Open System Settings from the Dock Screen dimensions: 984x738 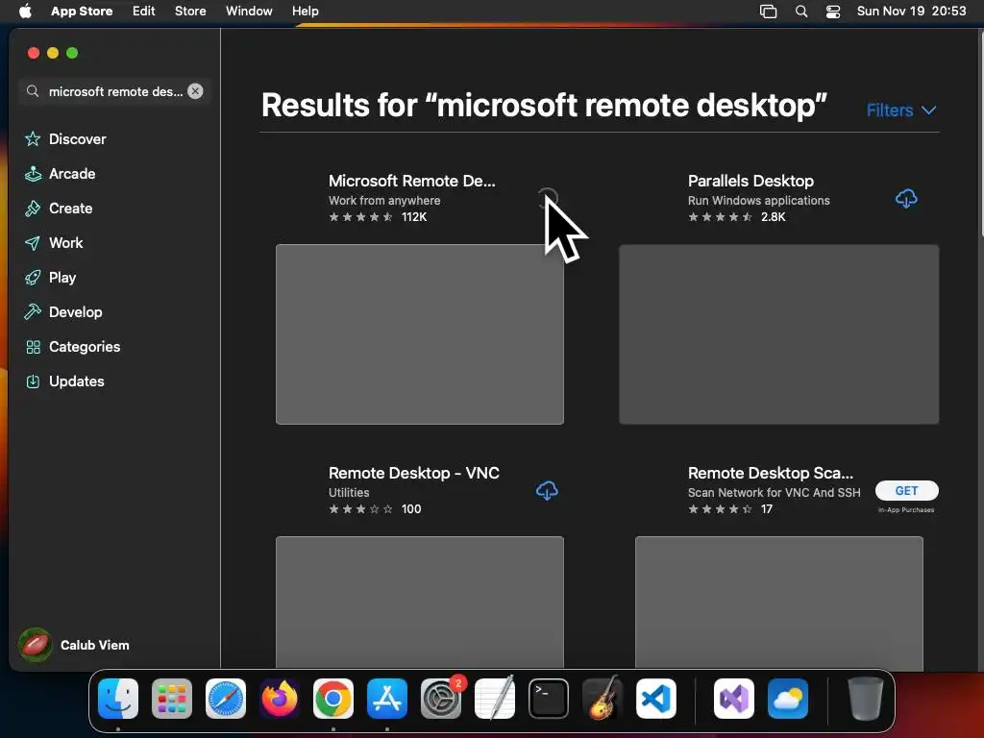point(441,699)
